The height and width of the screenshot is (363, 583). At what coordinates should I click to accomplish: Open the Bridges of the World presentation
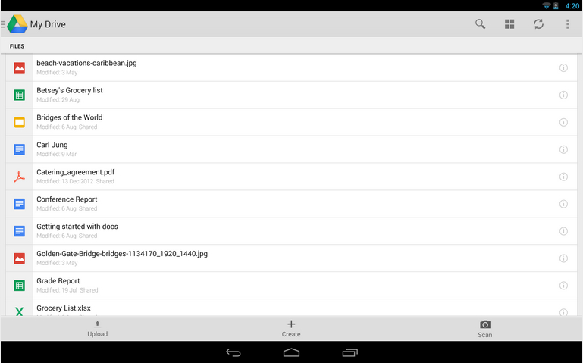click(291, 122)
